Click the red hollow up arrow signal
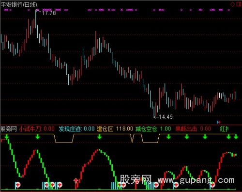 tap(76, 180)
